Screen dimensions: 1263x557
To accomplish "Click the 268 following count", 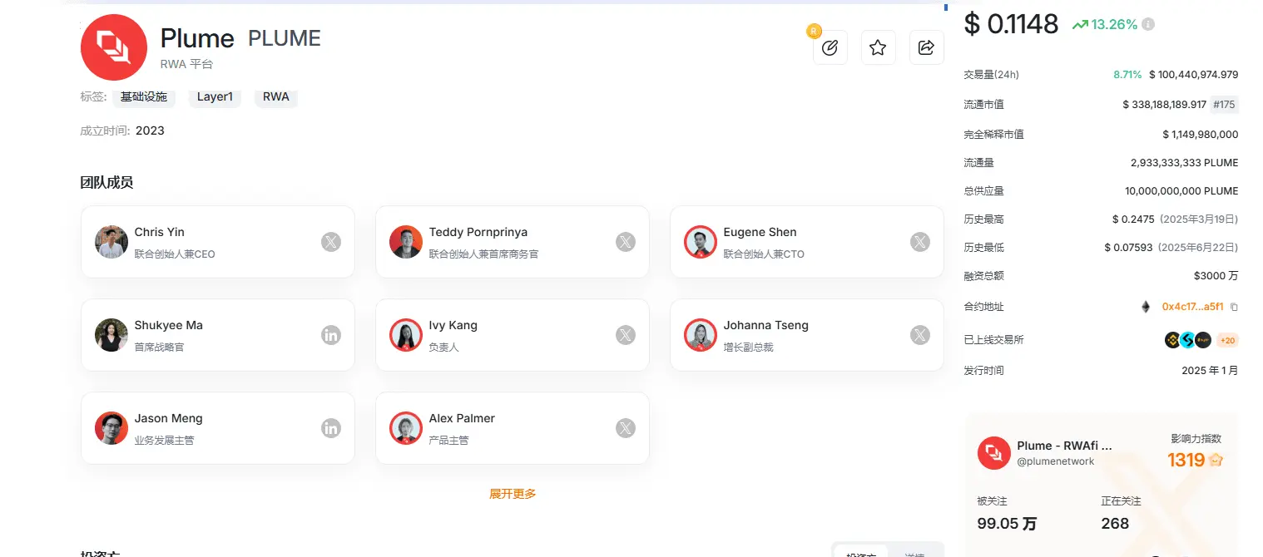I will (1115, 524).
